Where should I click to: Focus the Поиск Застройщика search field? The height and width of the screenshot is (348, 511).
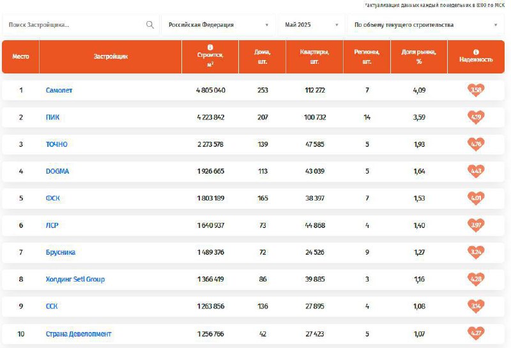click(x=75, y=25)
